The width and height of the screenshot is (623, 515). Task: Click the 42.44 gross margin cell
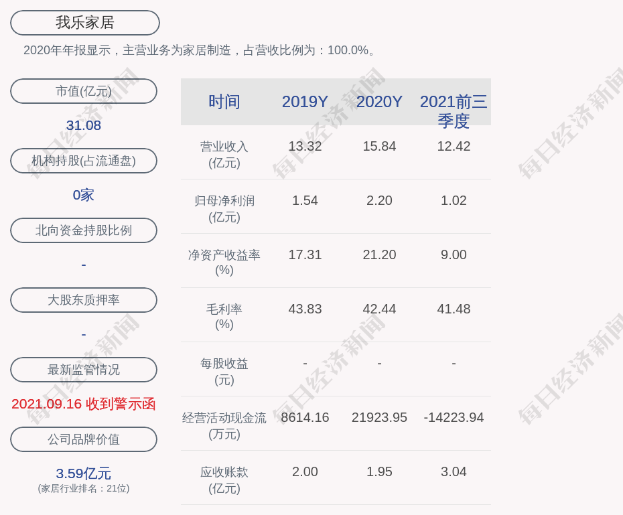tap(379, 309)
